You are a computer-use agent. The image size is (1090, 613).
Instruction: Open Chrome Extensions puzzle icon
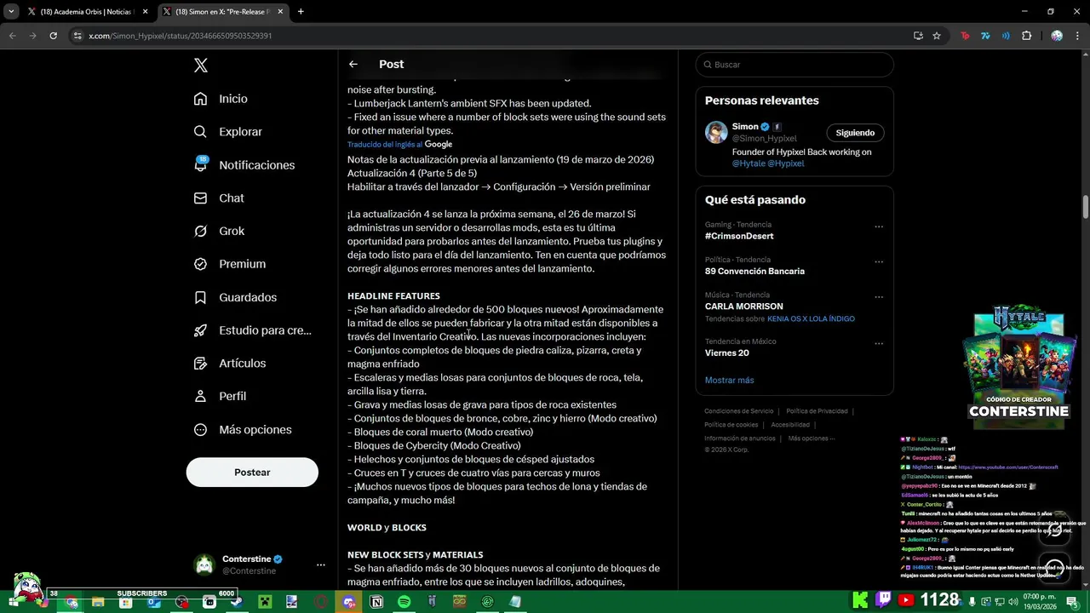tap(1026, 36)
